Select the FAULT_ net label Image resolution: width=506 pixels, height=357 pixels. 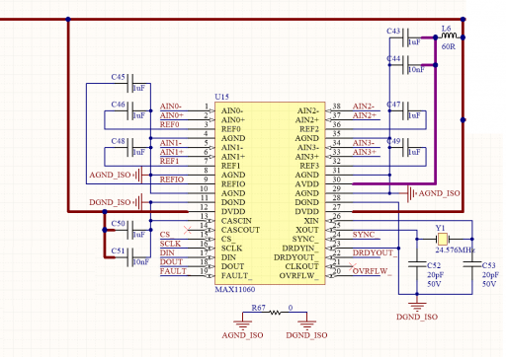tap(174, 271)
